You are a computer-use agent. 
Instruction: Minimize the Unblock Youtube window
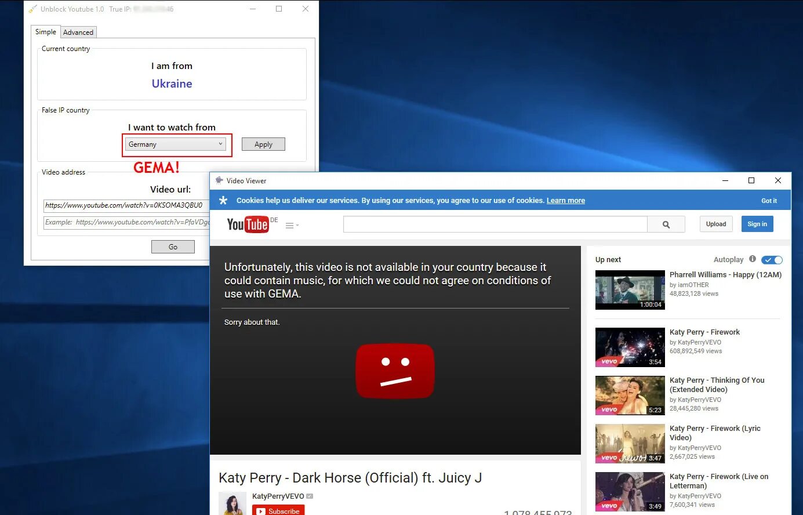[x=252, y=9]
